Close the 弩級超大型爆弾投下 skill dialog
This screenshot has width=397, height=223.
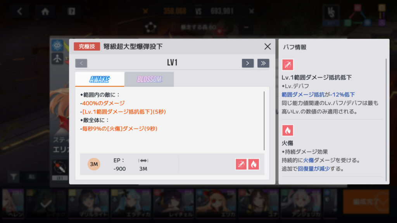click(x=268, y=46)
